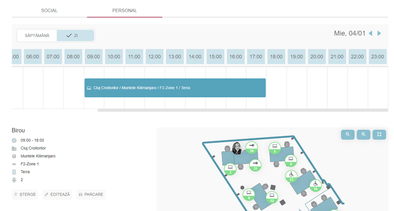Pick accessible desk 16 on map
394x211 pixels.
(316, 185)
